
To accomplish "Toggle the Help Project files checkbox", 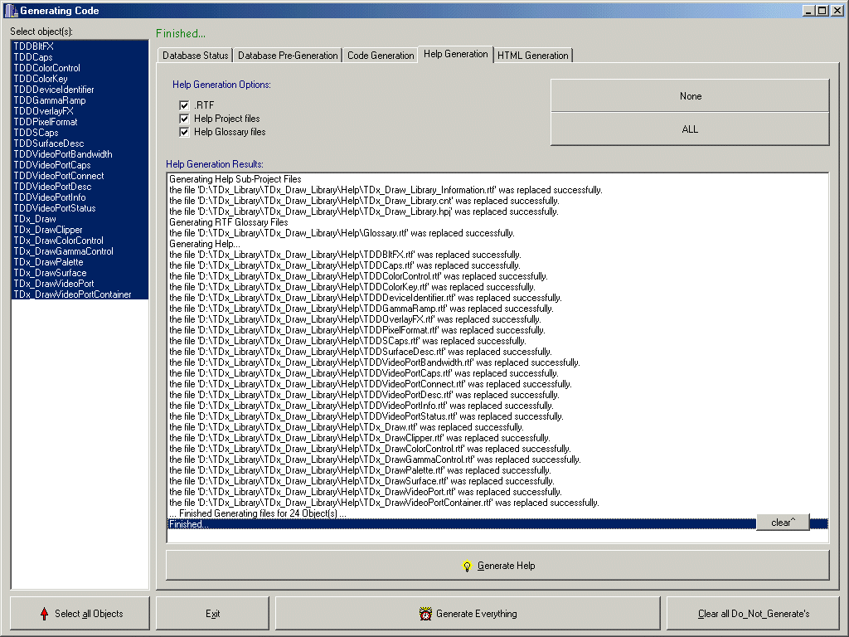I will click(x=185, y=119).
